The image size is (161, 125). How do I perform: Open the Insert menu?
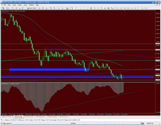pos(14,5)
